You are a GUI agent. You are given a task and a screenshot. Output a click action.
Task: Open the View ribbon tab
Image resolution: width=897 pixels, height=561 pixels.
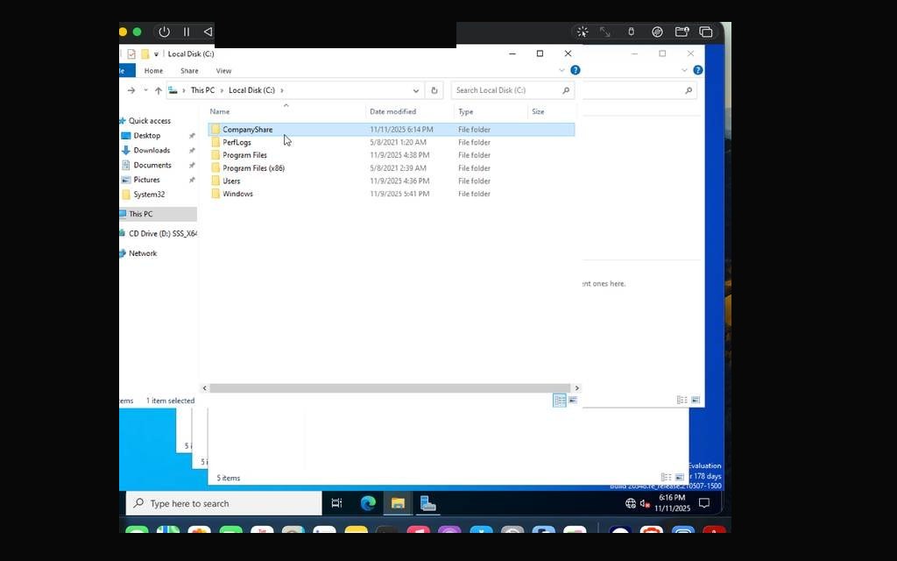(x=223, y=71)
